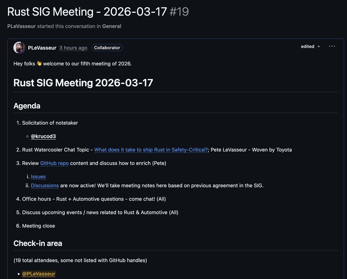347x279 pixels.
Task: Click 'Discuss upcoming events / news' agenda item
Action: (100, 212)
